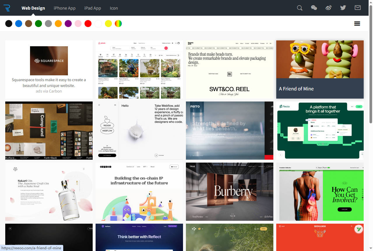The image size is (373, 251).
Task: Open the Burberry website thumbnail
Action: coord(229,191)
